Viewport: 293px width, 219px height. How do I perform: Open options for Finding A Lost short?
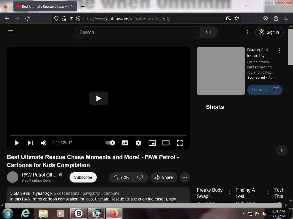[x=268, y=192]
